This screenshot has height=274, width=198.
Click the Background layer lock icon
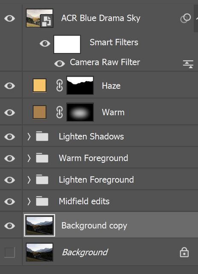pos(184,252)
